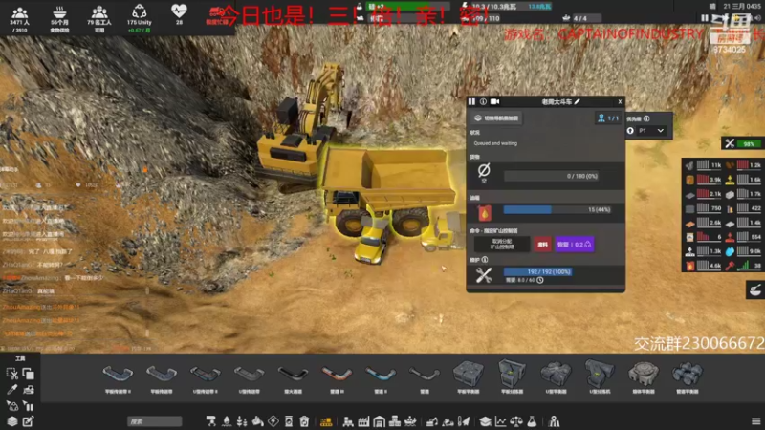Click the health heart icon
This screenshot has width=765, height=430.
click(179, 11)
